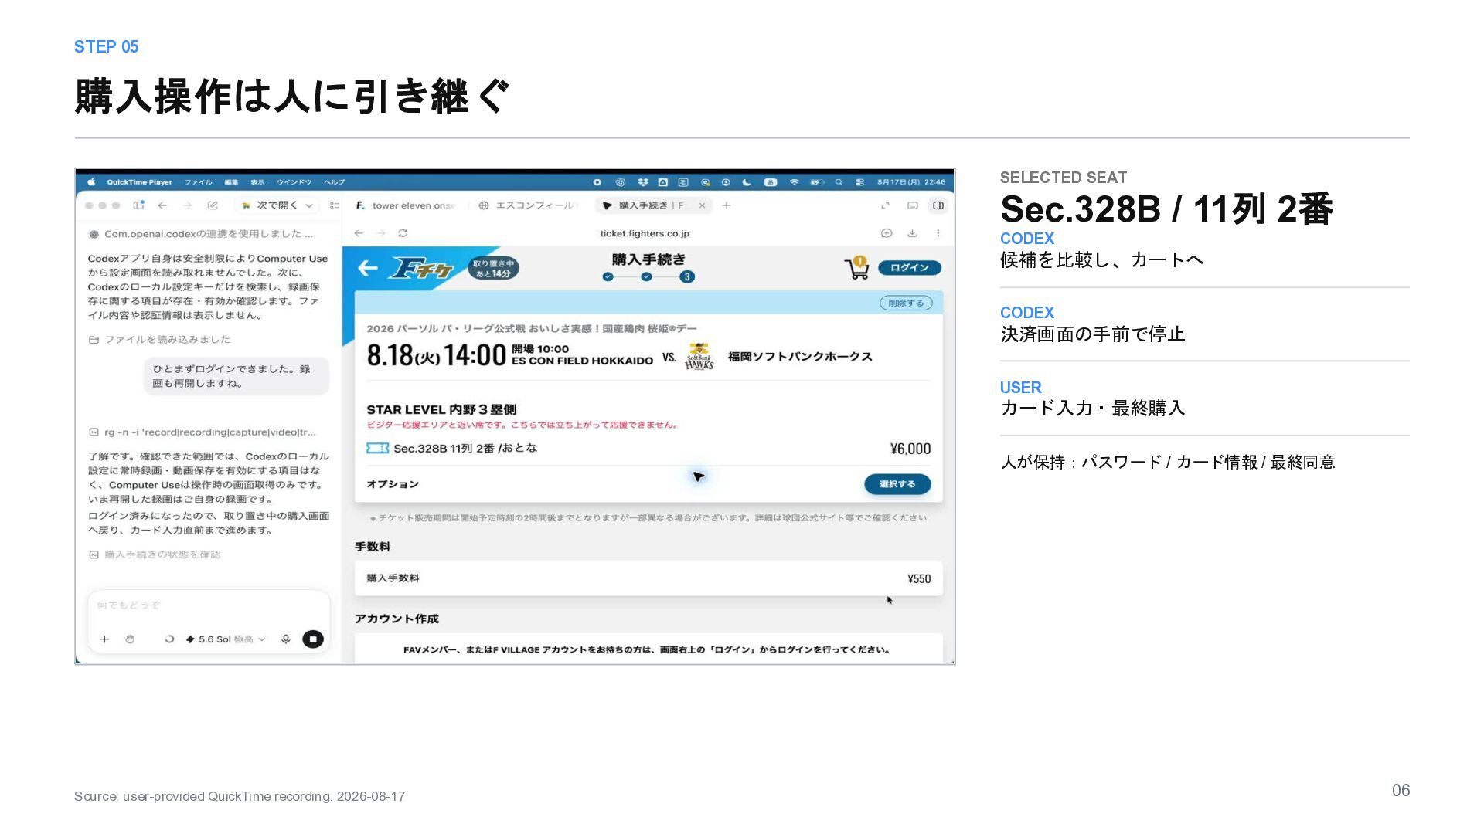Switch to the tower eleven browser tab
The width and height of the screenshot is (1484, 834).
tap(406, 205)
